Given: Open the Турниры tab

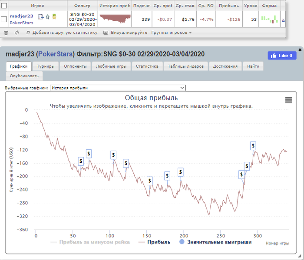Looking at the screenshot, I should (46, 66).
